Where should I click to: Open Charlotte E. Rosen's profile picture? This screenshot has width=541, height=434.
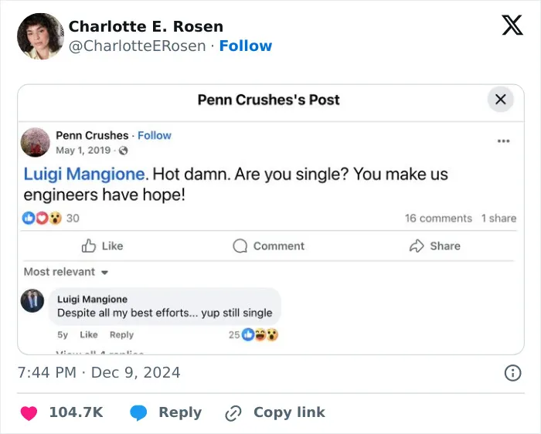(40, 36)
